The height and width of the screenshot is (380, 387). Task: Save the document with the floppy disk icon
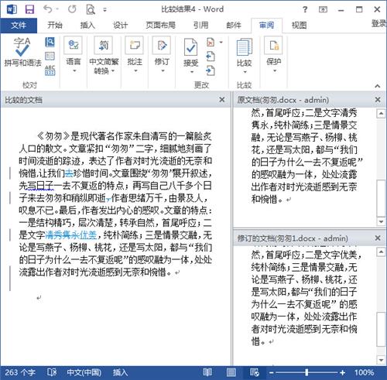tap(29, 9)
